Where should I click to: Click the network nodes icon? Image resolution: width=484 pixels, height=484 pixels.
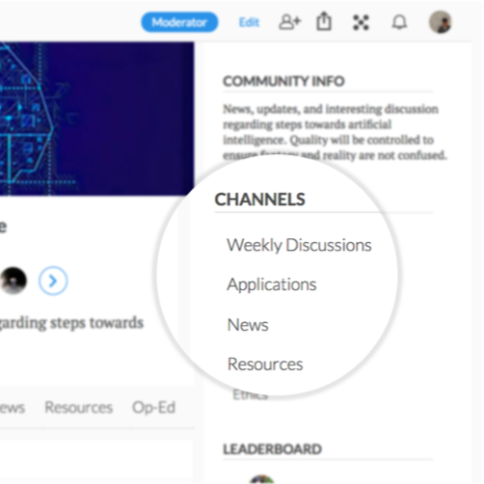click(x=361, y=22)
